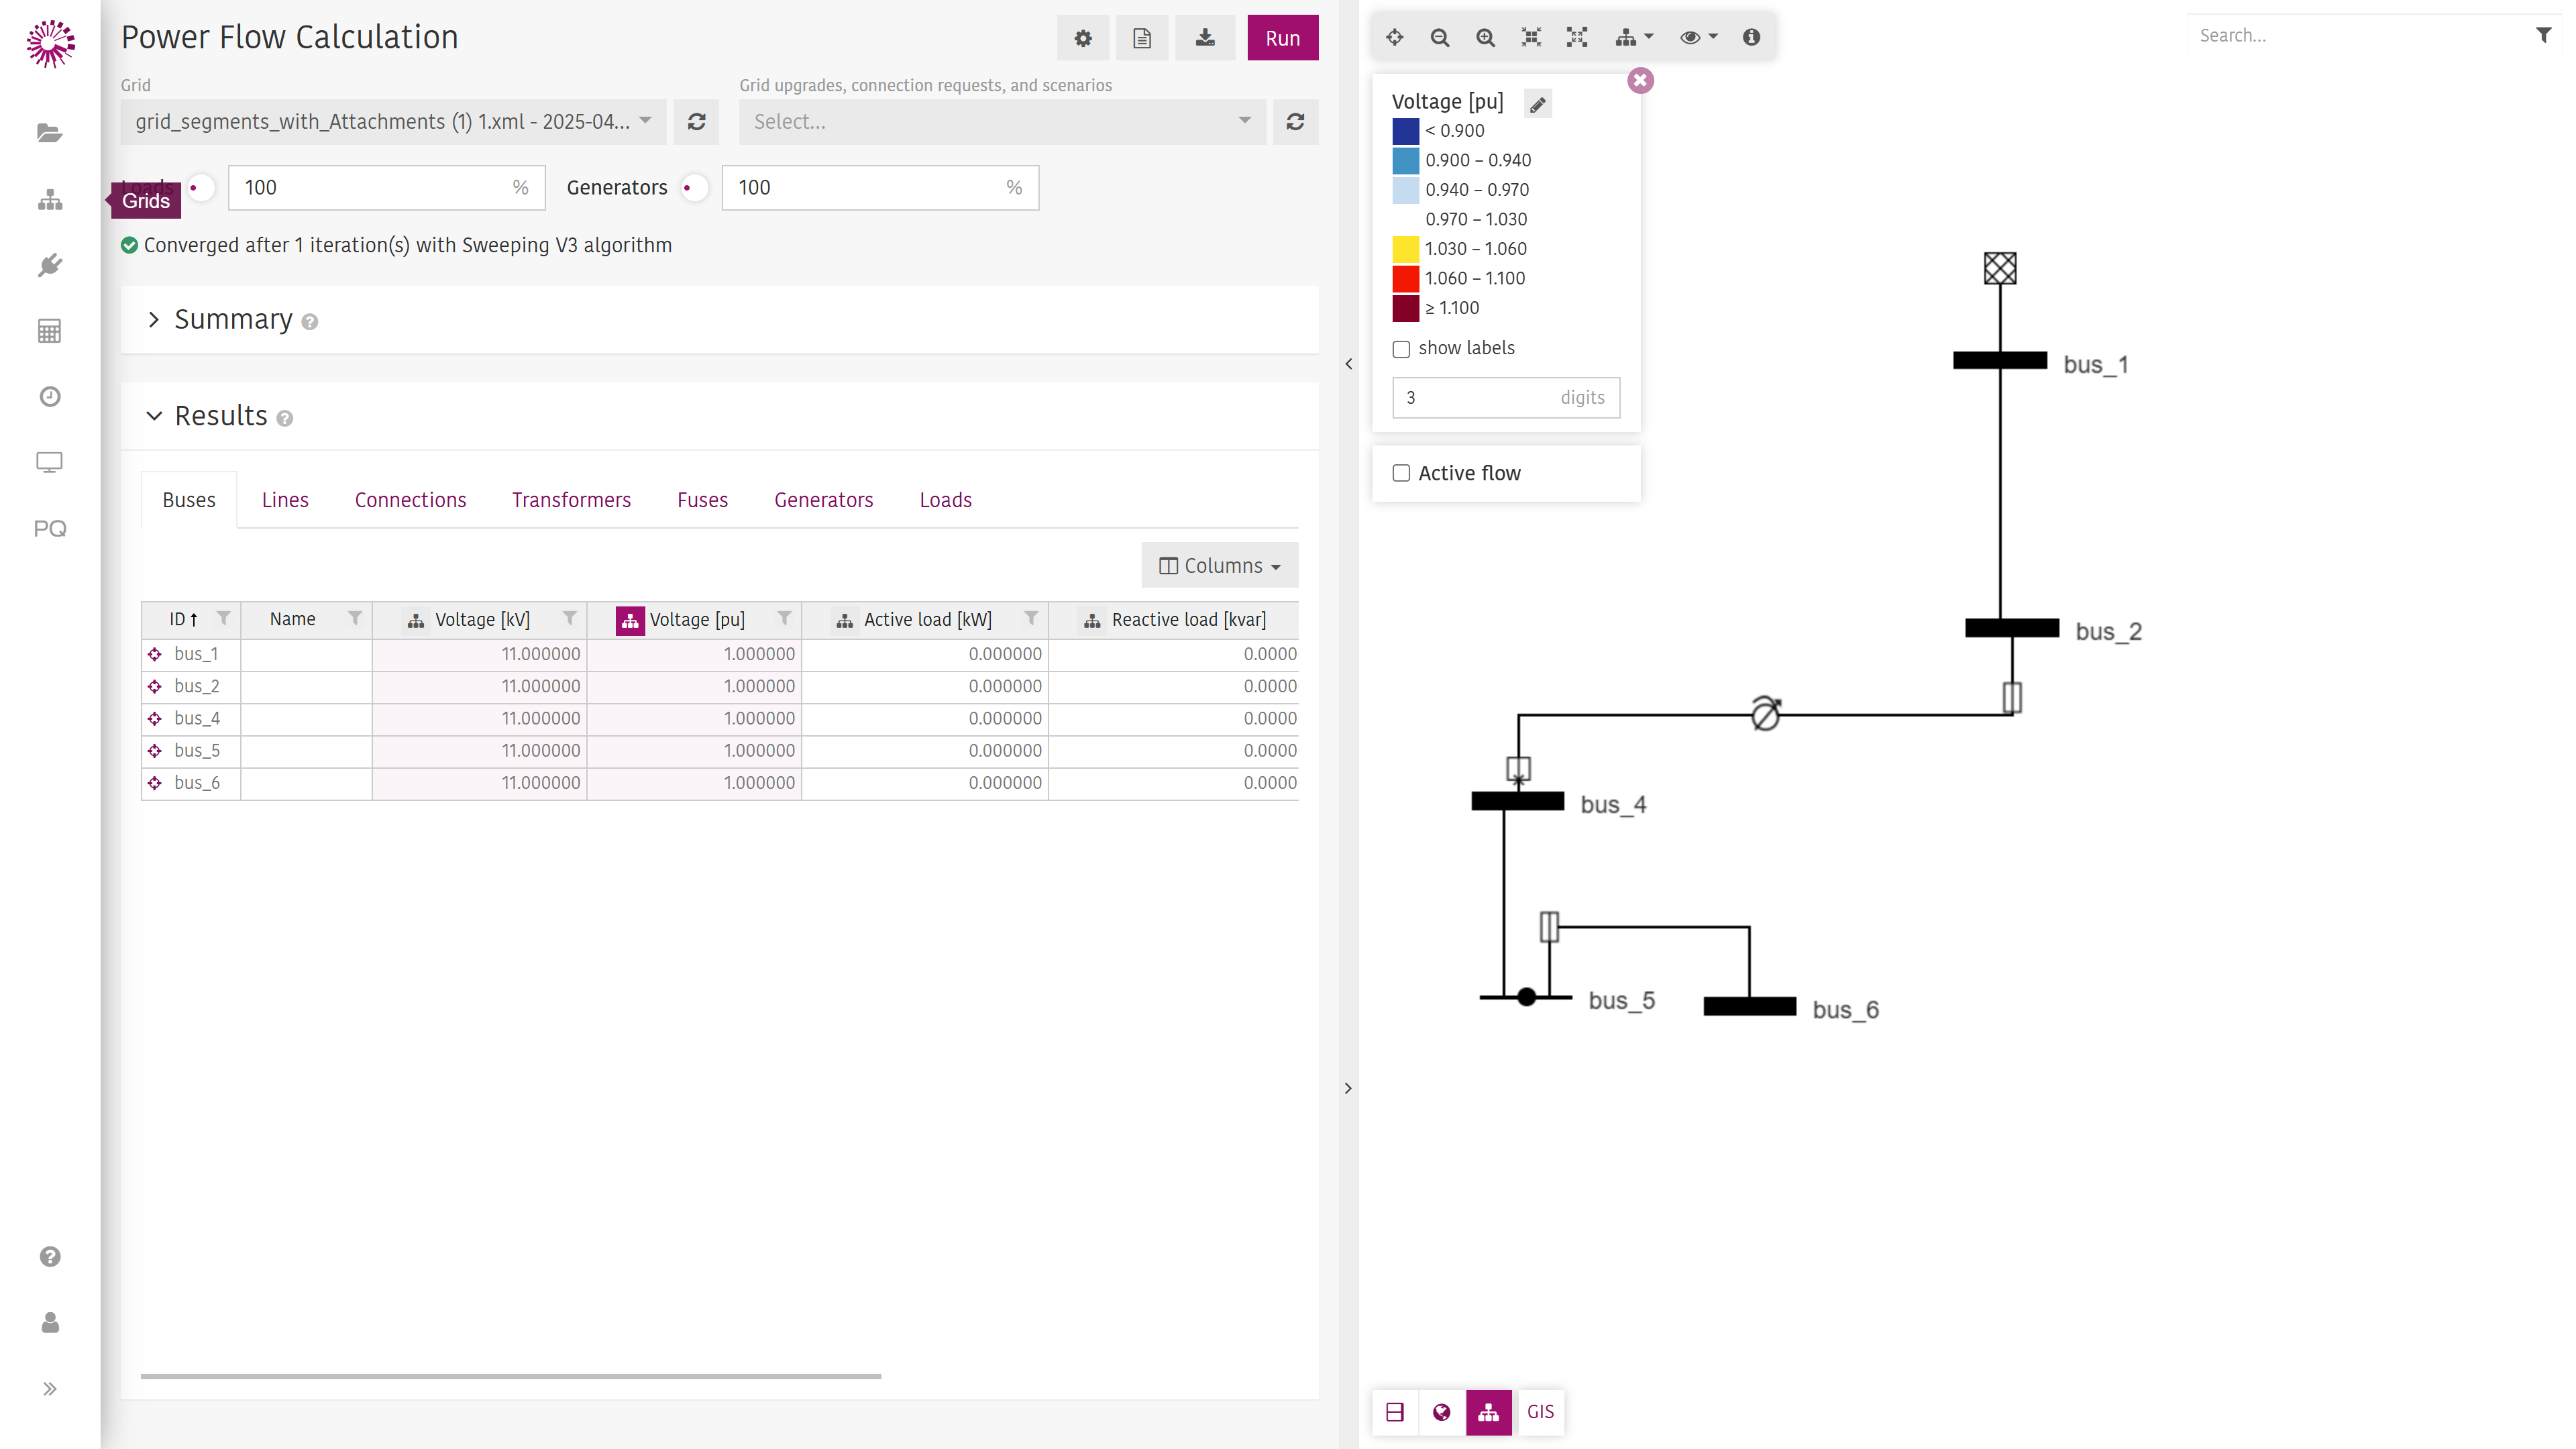This screenshot has height=1449, width=2576.
Task: Open Grids in the sidebar
Action: pos(50,200)
